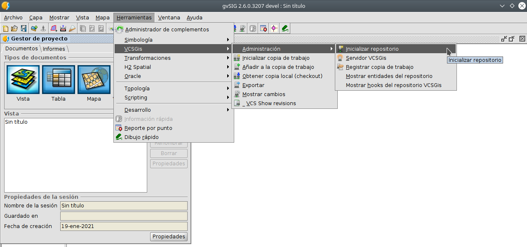The height and width of the screenshot is (247, 527).
Task: Click the first grayed copy document icon
Action: click(83, 28)
